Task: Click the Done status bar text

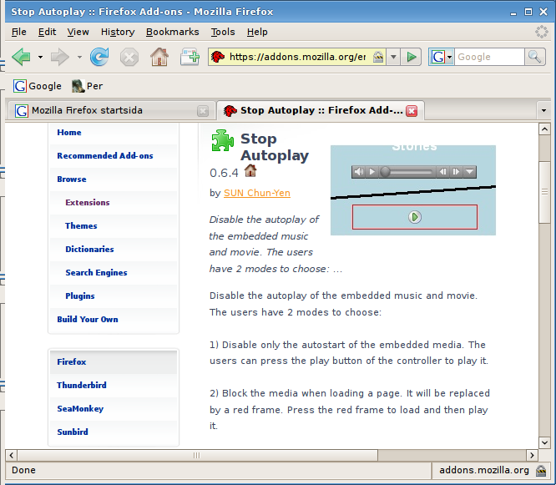Action: pyautogui.click(x=23, y=471)
